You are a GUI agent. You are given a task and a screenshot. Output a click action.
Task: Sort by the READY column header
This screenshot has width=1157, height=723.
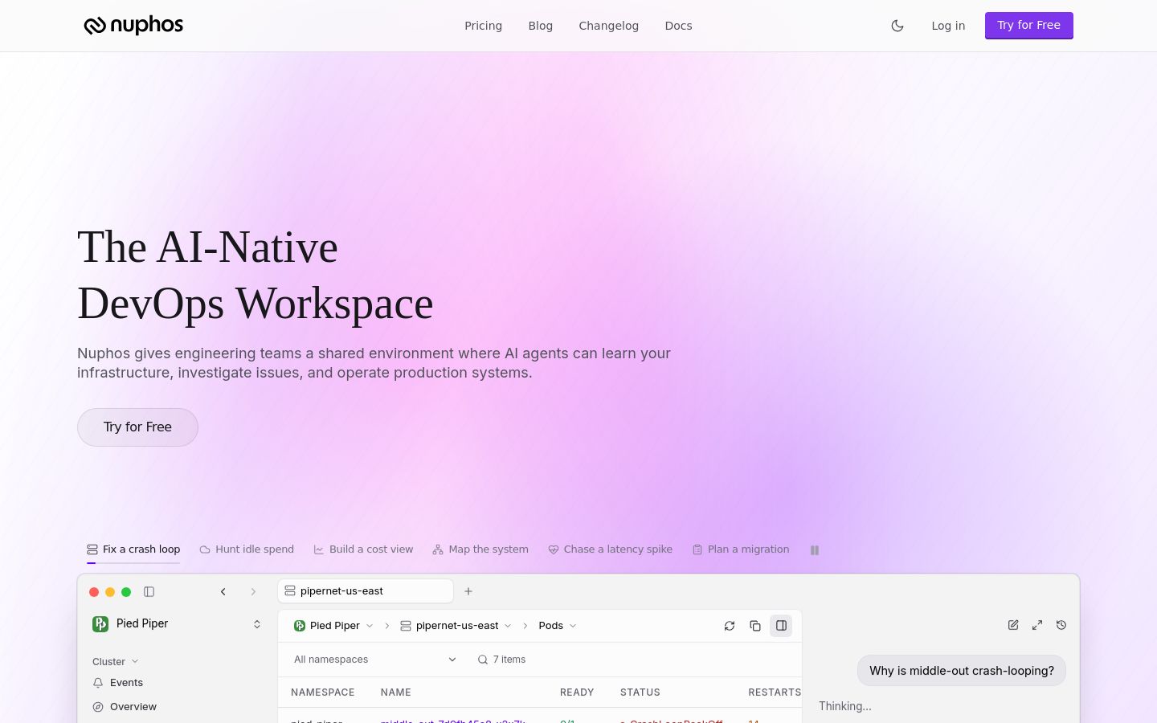click(577, 692)
